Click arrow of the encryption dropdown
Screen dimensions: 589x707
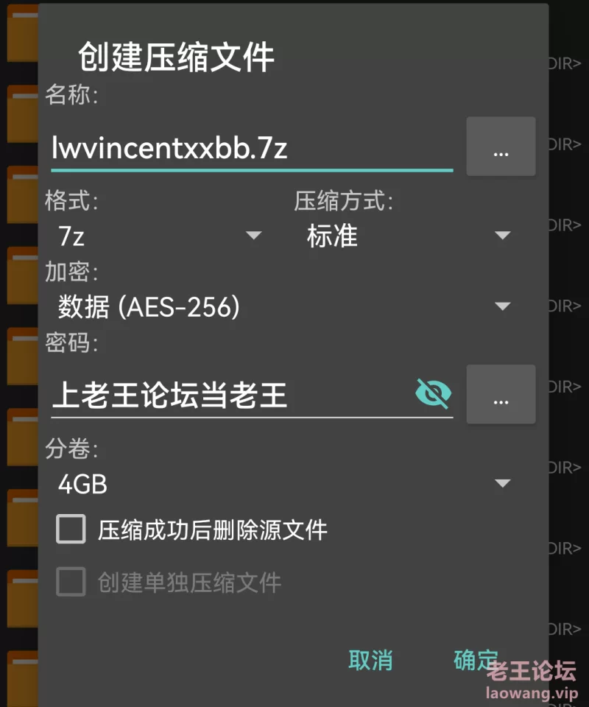(x=502, y=306)
